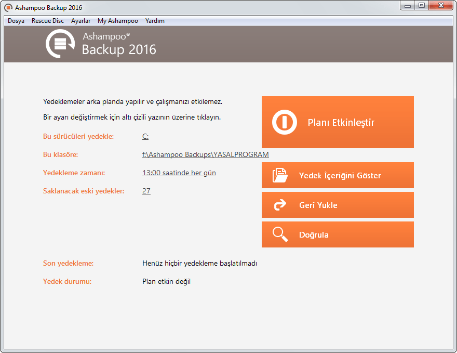
Task: Change the 13:00 saatinde her gün schedule
Action: [x=179, y=173]
